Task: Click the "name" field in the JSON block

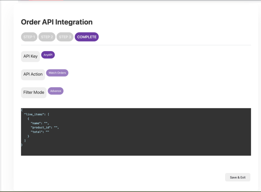Action: 35,123
